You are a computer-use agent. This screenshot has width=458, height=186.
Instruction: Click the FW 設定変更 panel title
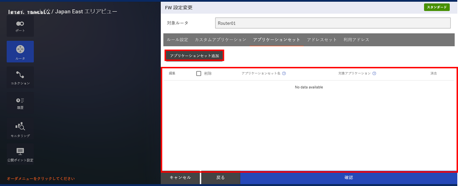(178, 7)
